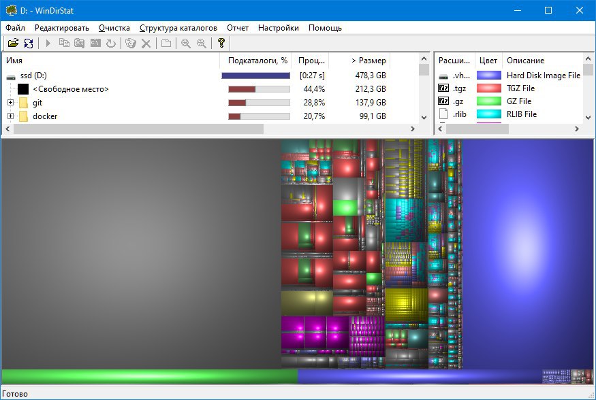
Task: Sort by the Имя column header
Action: point(111,61)
